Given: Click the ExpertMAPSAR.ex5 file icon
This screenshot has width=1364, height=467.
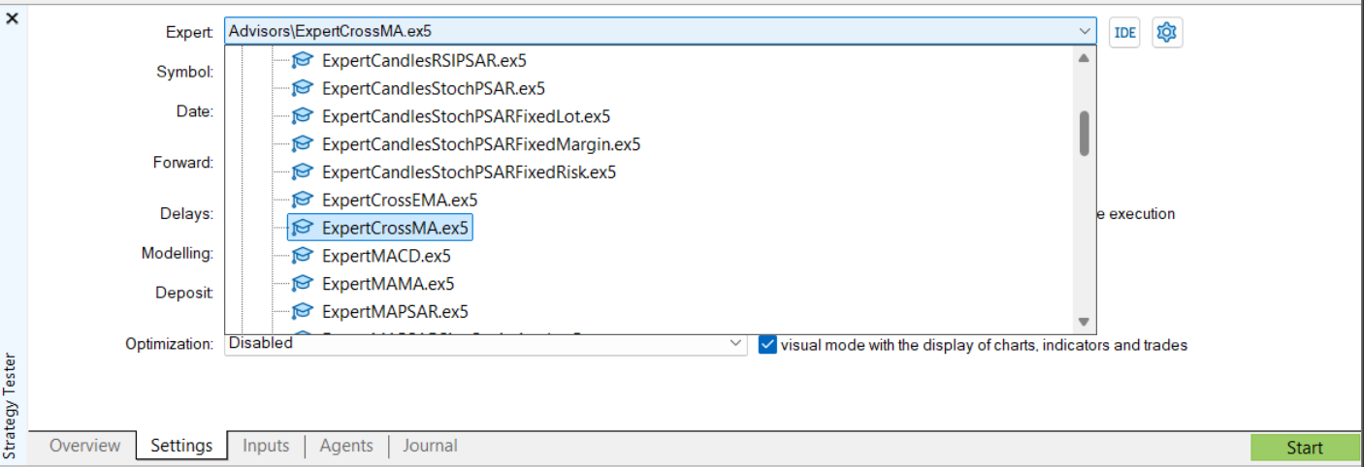Looking at the screenshot, I should [303, 312].
